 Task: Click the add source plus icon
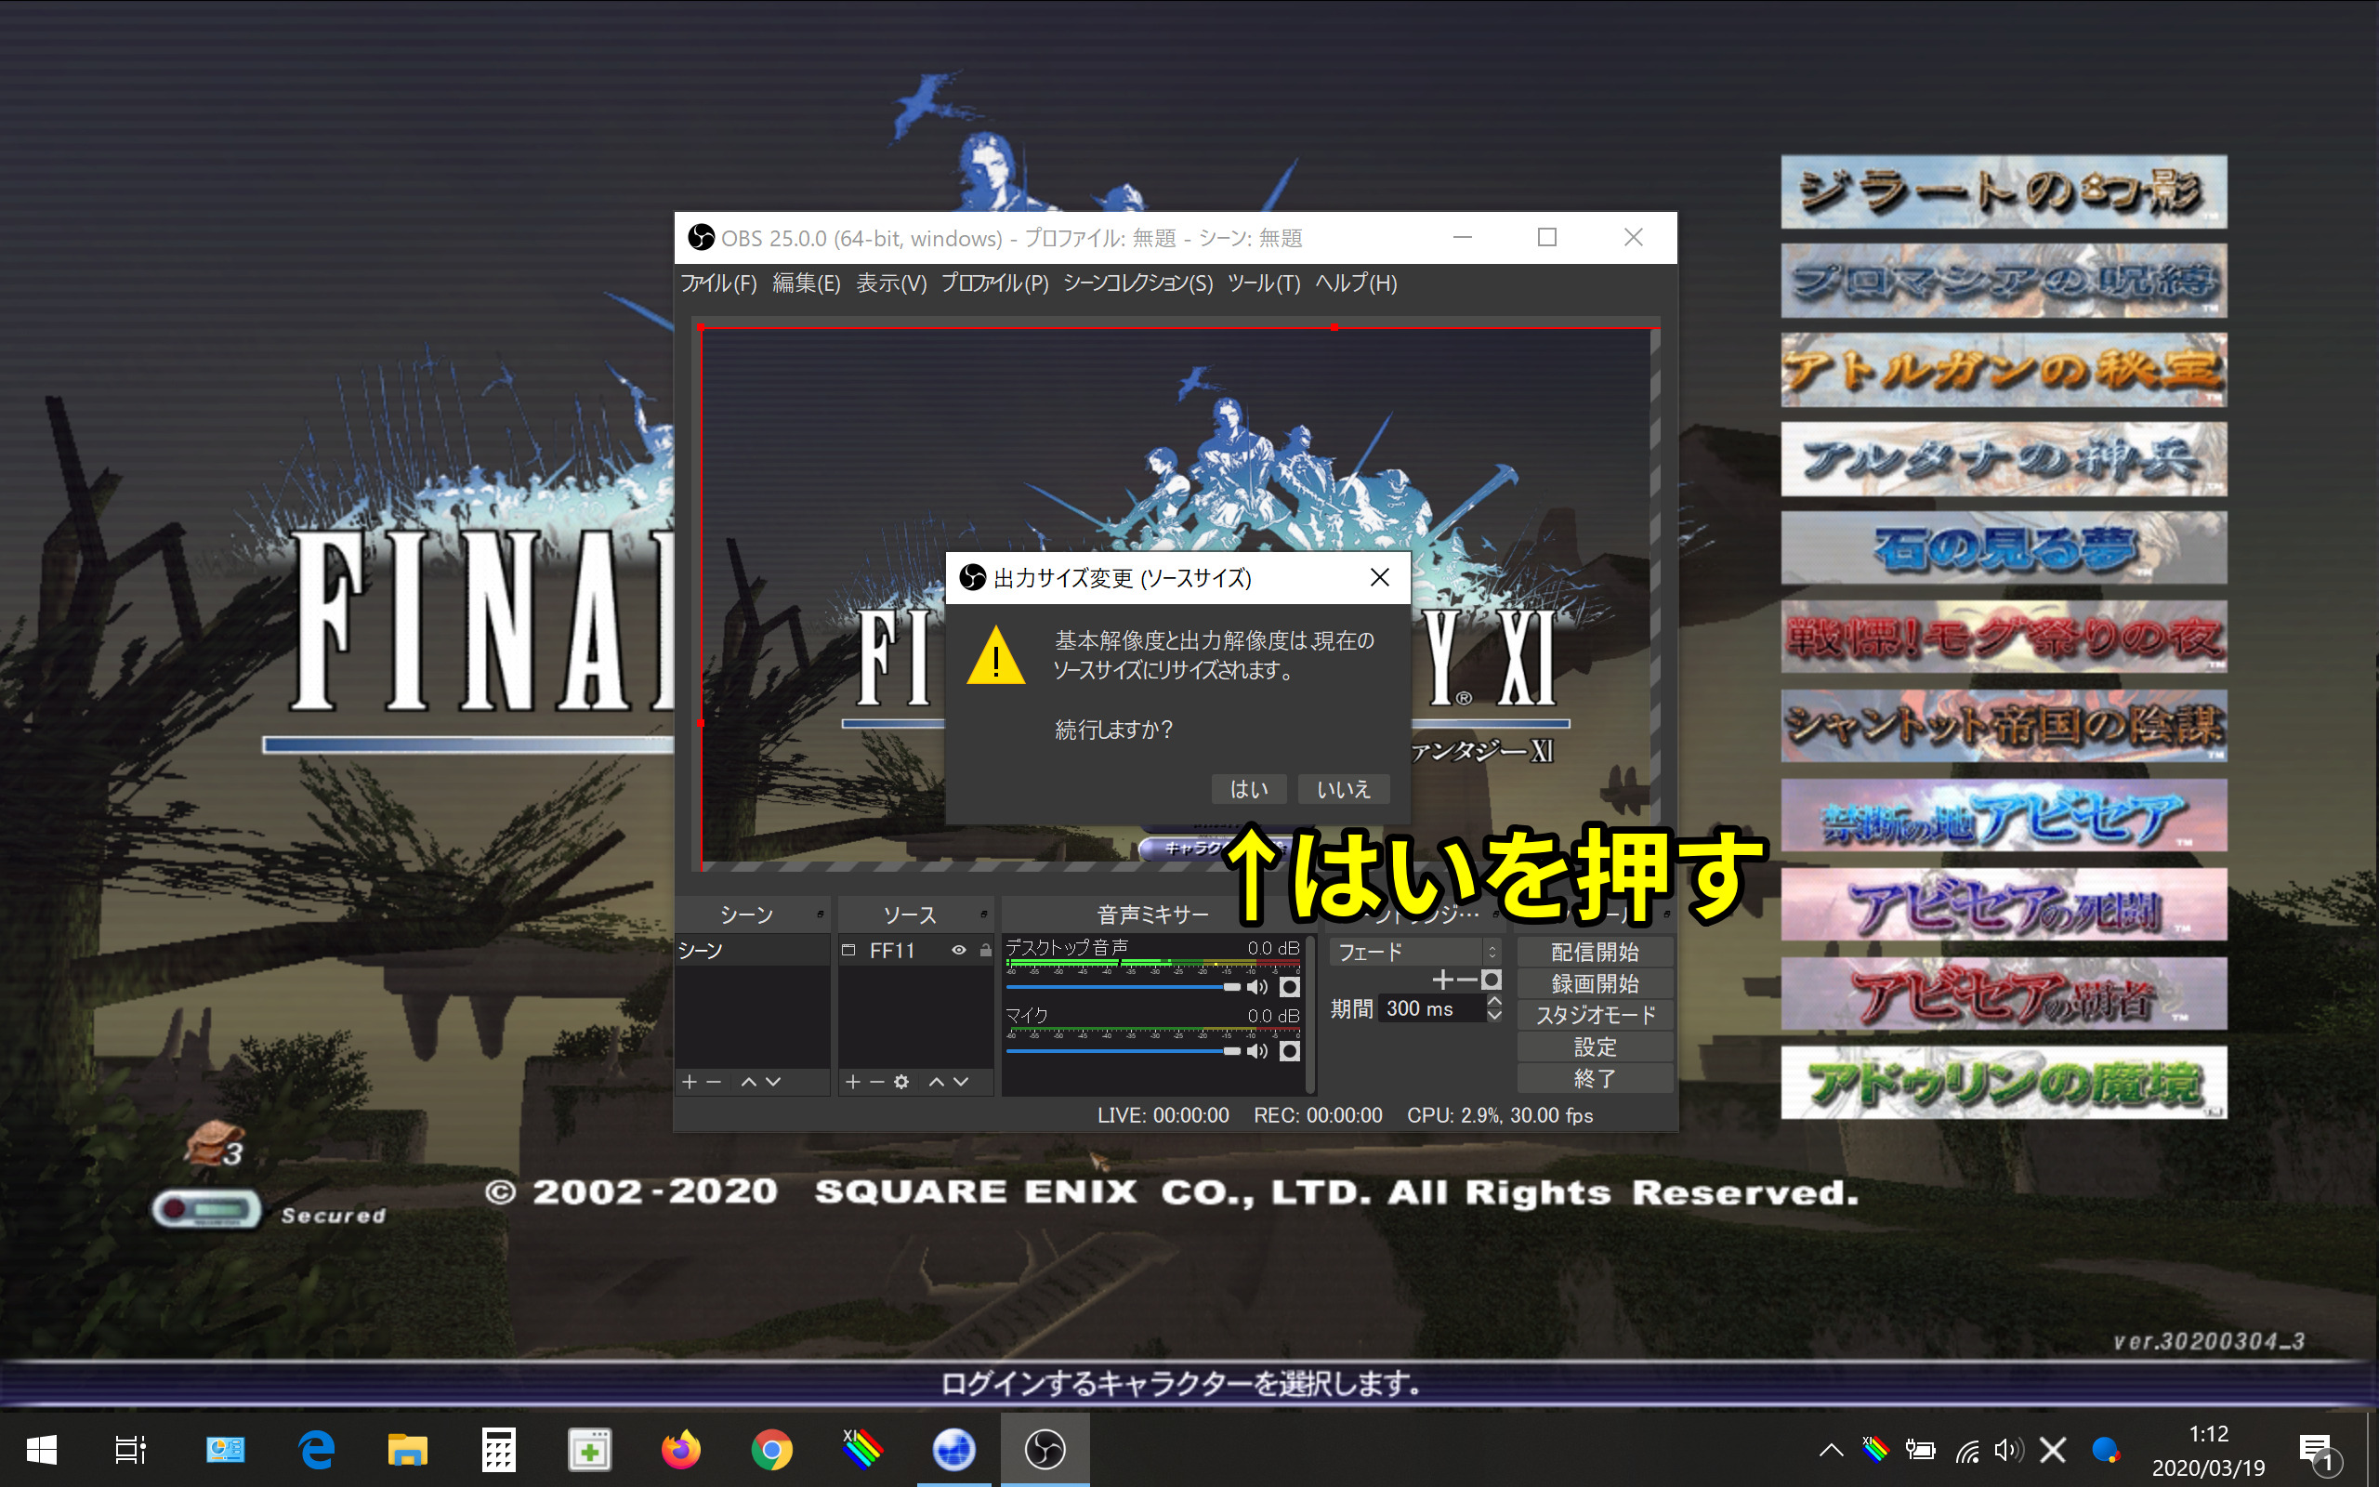[x=852, y=1082]
